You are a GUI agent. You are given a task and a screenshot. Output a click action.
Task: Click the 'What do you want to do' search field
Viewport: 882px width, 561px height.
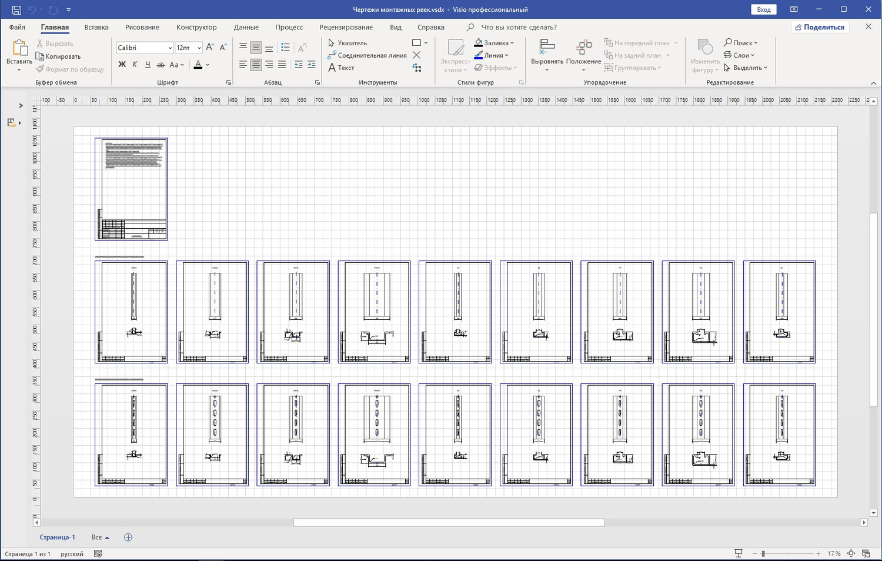(519, 27)
